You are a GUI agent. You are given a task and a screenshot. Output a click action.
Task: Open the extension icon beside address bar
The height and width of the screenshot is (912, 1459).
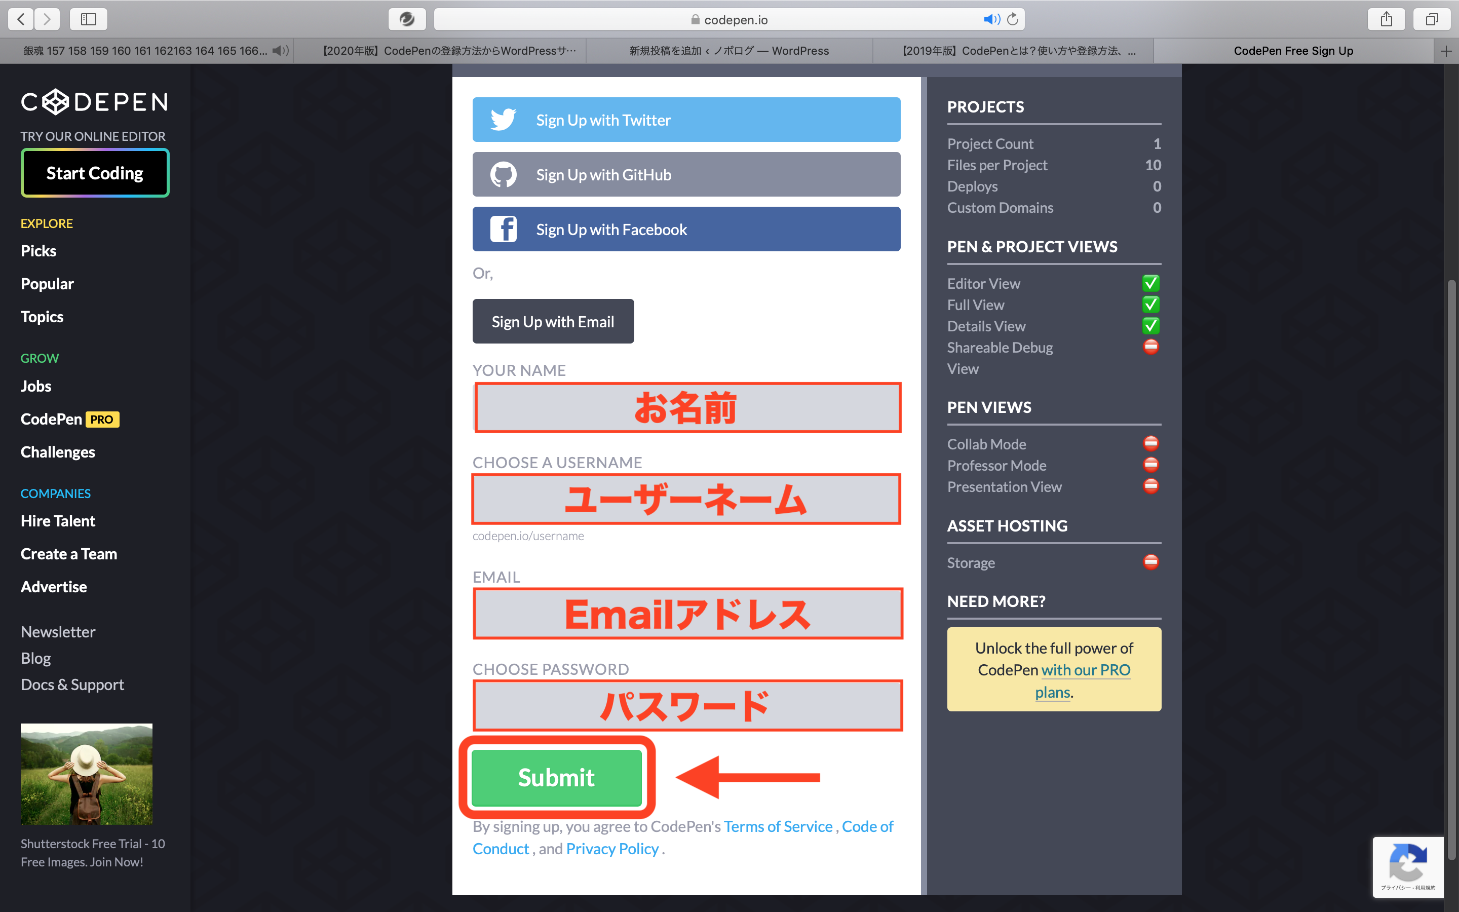tap(407, 19)
